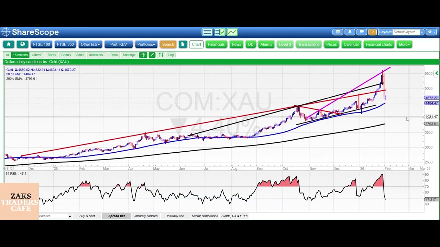
Task: Toggle the pencil drawing tool
Action: coord(152,55)
